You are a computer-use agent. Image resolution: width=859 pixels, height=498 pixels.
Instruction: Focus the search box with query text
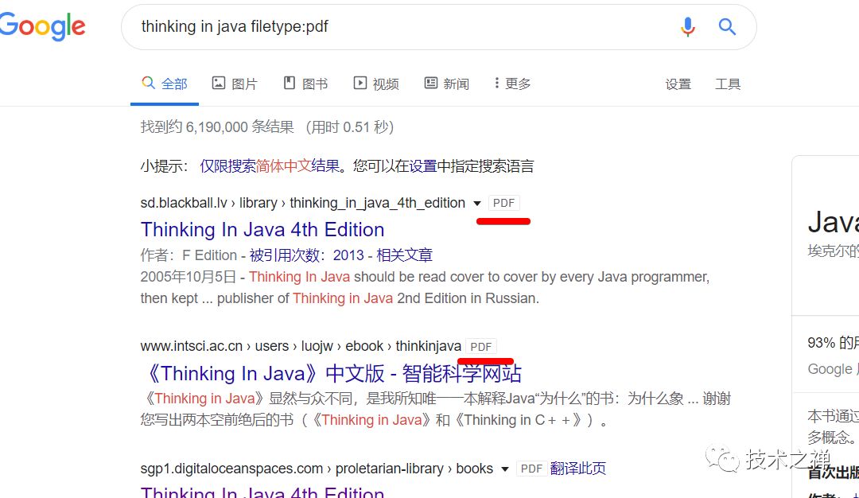point(438,27)
